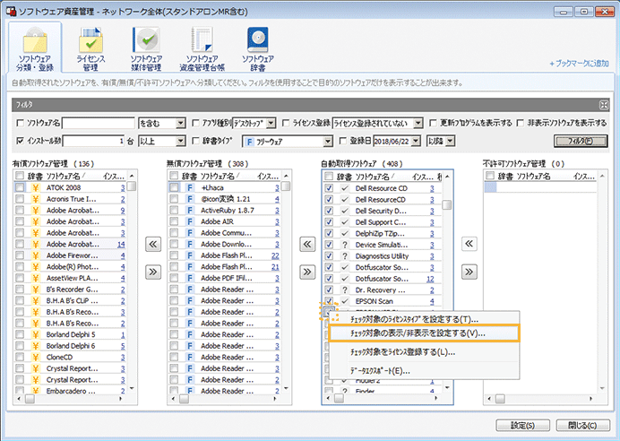Click vertical scrollbar thumb of 自動取得ソフトウェア list
The image size is (620, 441).
447,205
